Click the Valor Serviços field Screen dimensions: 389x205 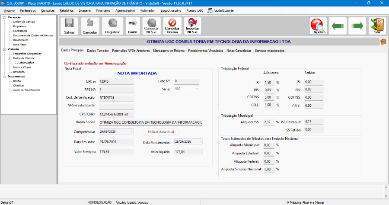[116, 152]
